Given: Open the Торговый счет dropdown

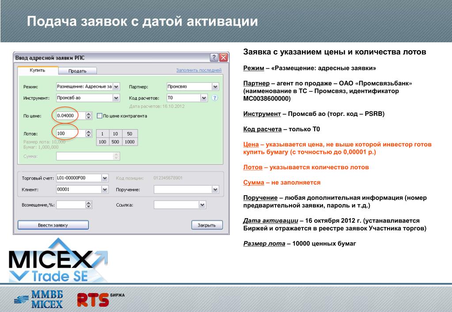Looking at the screenshot, I should [105, 178].
